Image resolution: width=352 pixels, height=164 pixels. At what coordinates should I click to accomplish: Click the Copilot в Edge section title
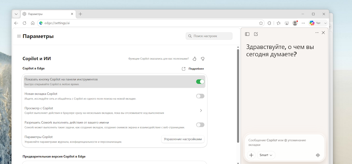point(34,69)
